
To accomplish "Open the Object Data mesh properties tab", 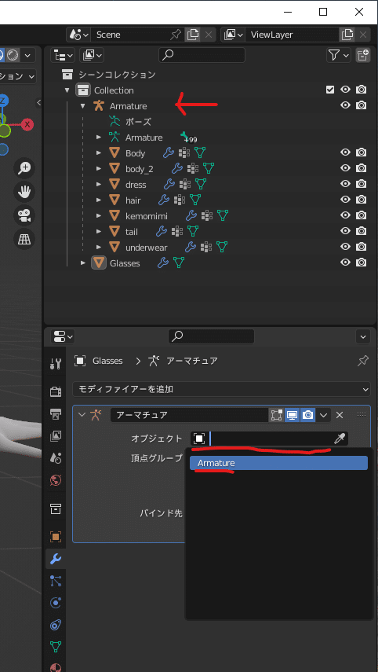I will [56, 647].
